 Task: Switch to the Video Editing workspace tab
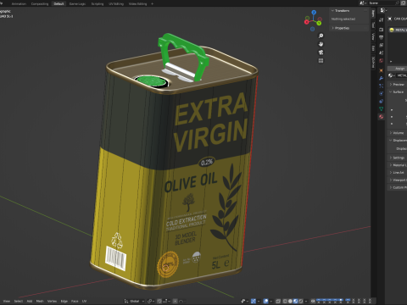tap(137, 3)
